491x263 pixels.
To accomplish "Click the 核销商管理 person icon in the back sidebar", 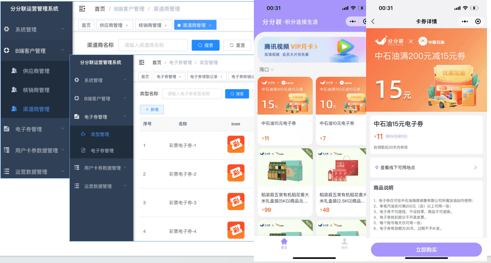I will (14, 90).
